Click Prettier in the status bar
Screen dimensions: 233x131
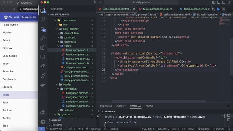coord(218,129)
